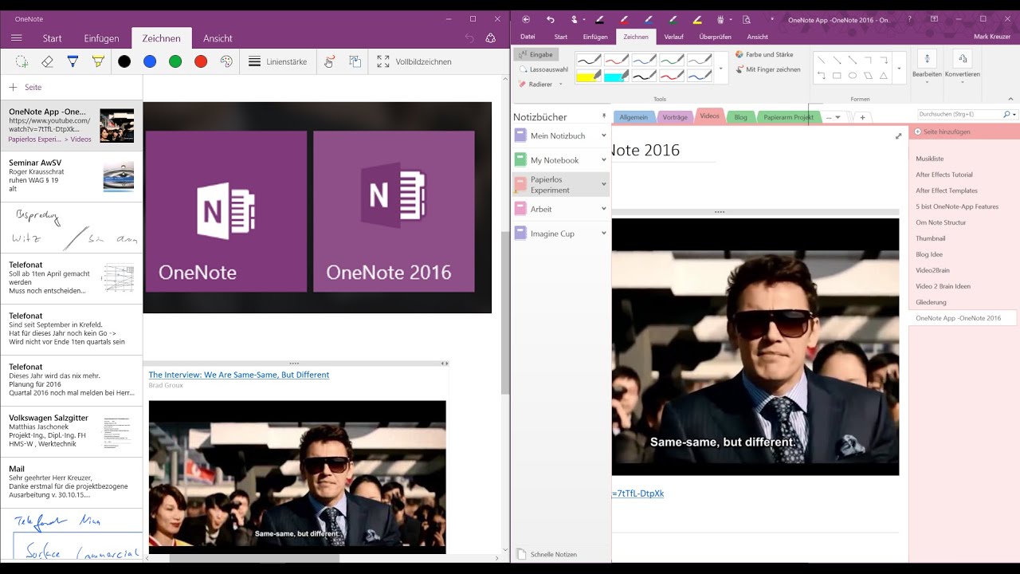Open the Volkswagen Salzgitter page
The width and height of the screenshot is (1020, 574).
[x=72, y=431]
